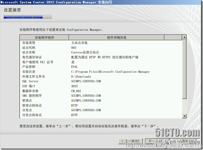This screenshot has width=203, height=150.
Task: Select the SSB 端口 row label
Action: [x=29, y=86]
